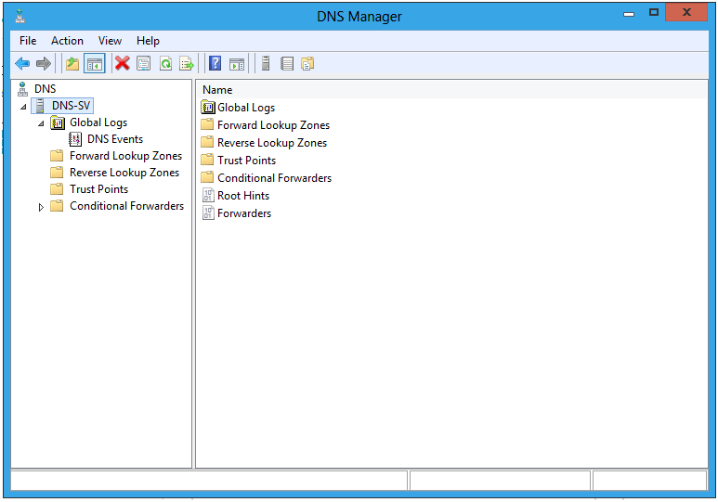Open the File menu
Screen dimensions: 718x502
(28, 41)
